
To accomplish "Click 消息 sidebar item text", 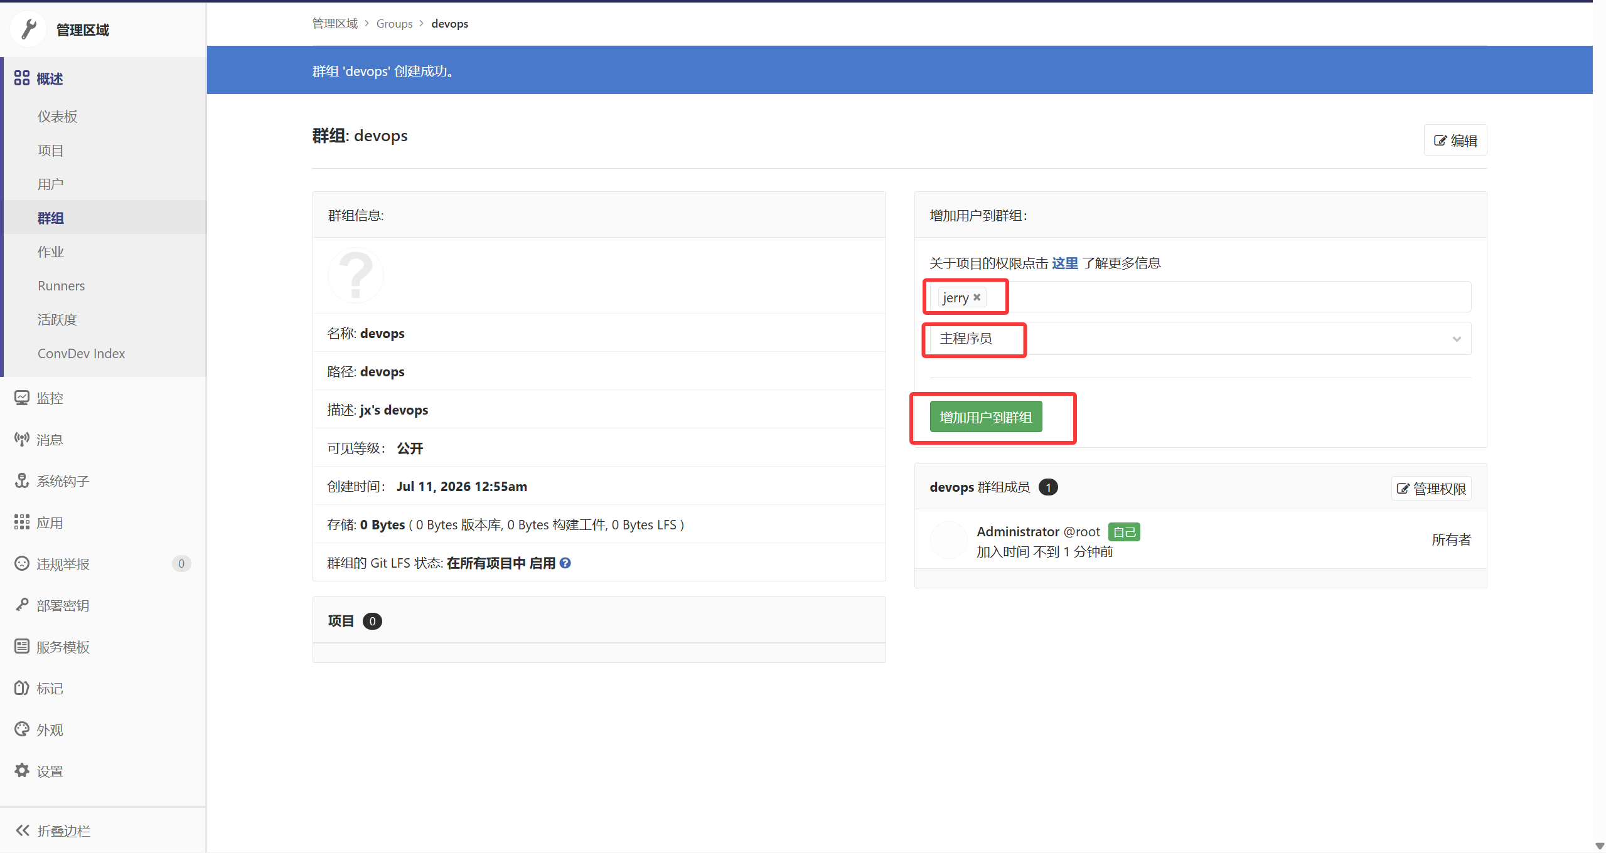I will [x=50, y=439].
